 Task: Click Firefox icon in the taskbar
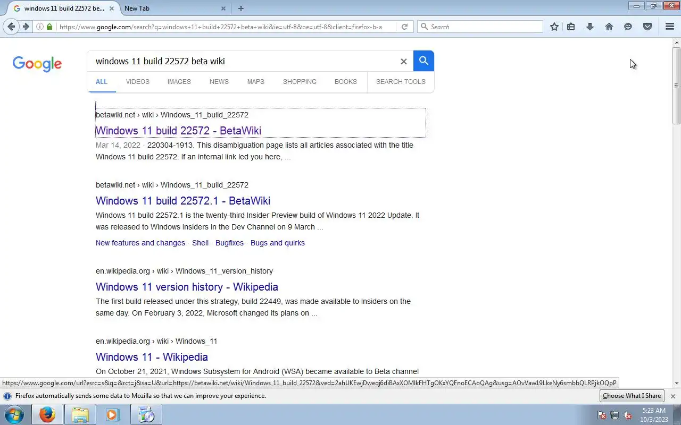coord(47,414)
